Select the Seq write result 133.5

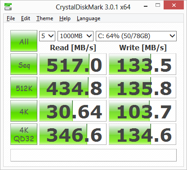tap(142, 64)
